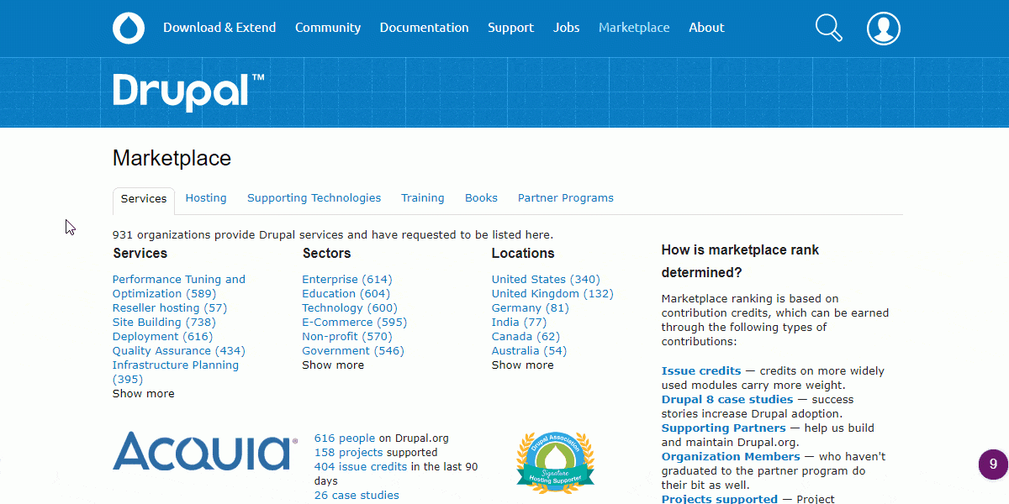The height and width of the screenshot is (504, 1009).
Task: Filter location United Kingdom (132)
Action: (553, 294)
